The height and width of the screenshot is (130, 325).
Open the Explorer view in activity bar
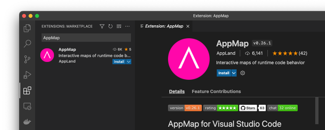point(27,28)
